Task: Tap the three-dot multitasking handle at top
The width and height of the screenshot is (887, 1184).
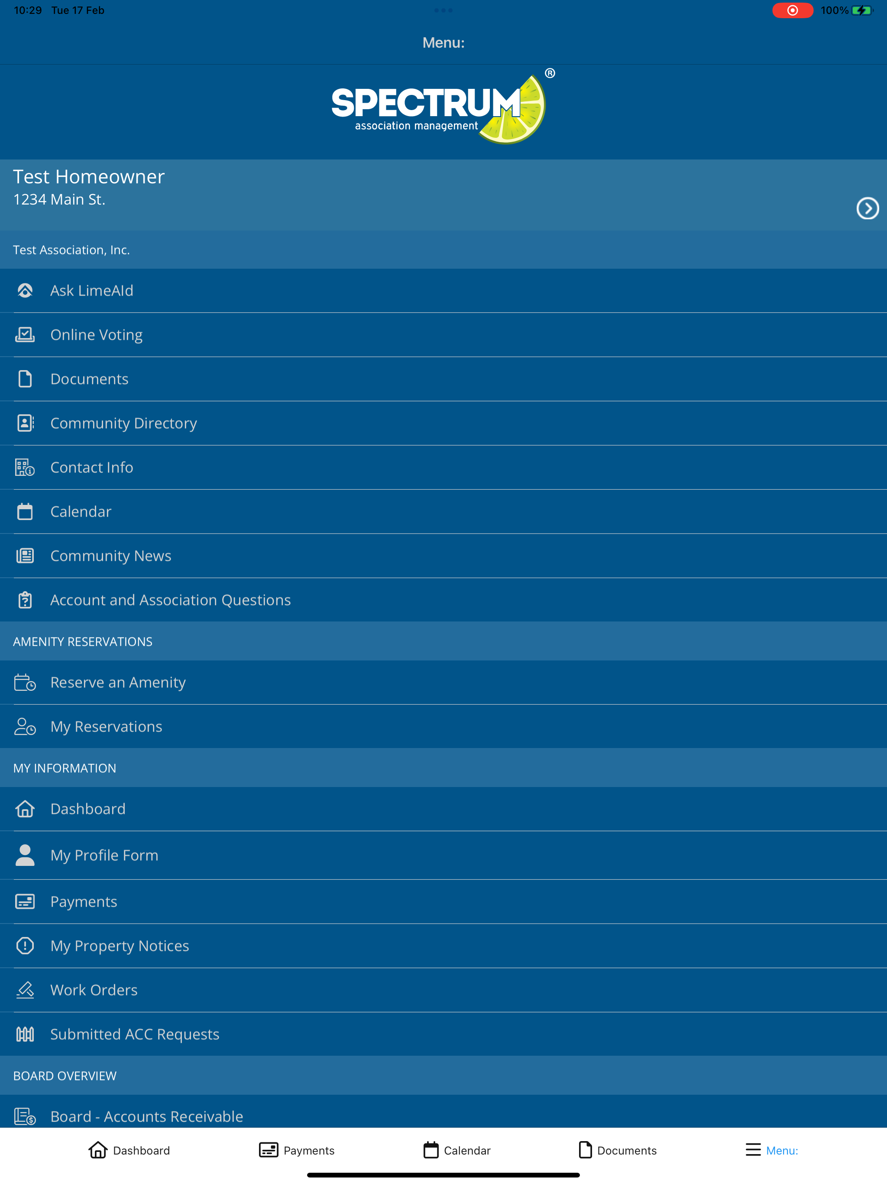Action: pyautogui.click(x=443, y=10)
